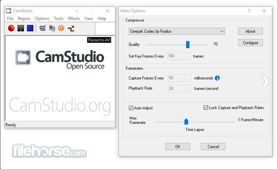Click the Time Lapse label
The height and width of the screenshot is (169, 277).
pos(195,130)
